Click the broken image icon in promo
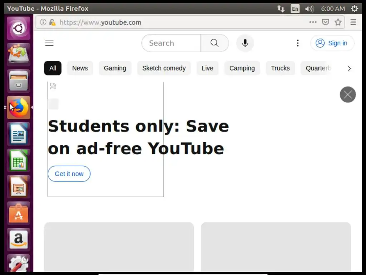This screenshot has width=366, height=275. pos(53,86)
